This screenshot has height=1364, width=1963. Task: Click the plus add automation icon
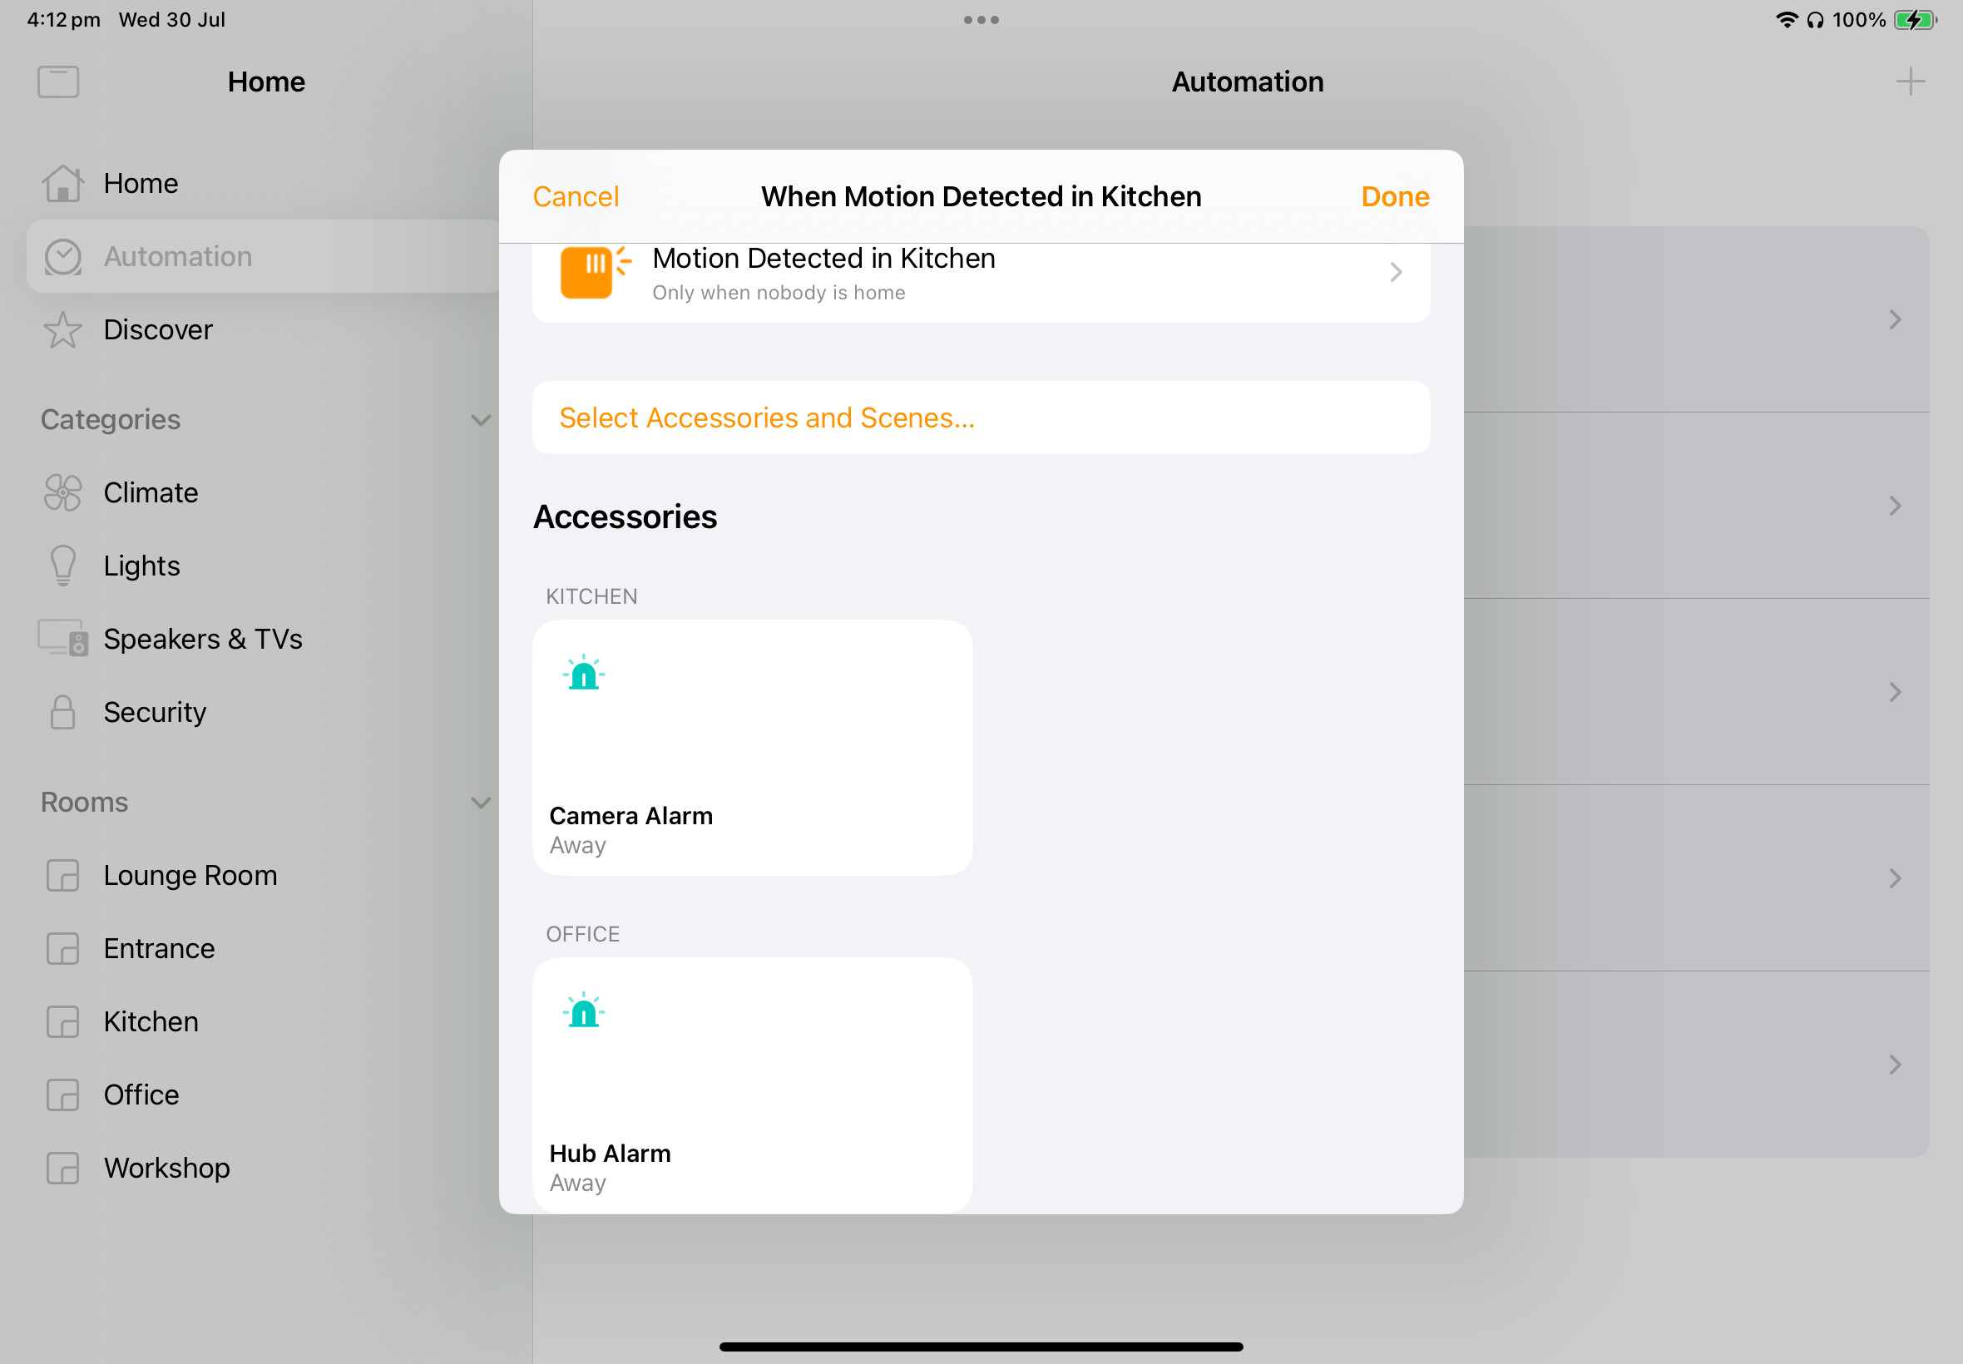pyautogui.click(x=1909, y=82)
